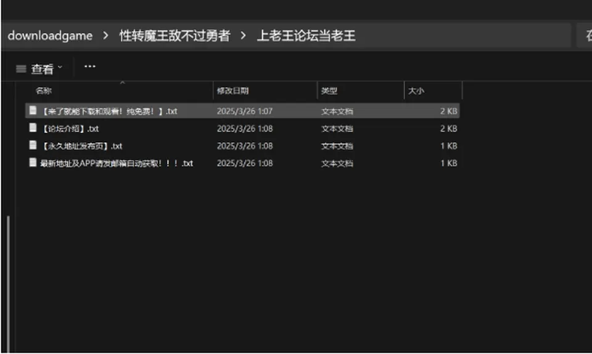
Task: Click 文本文档 type in the highlighted 1:07 row
Action: click(337, 111)
